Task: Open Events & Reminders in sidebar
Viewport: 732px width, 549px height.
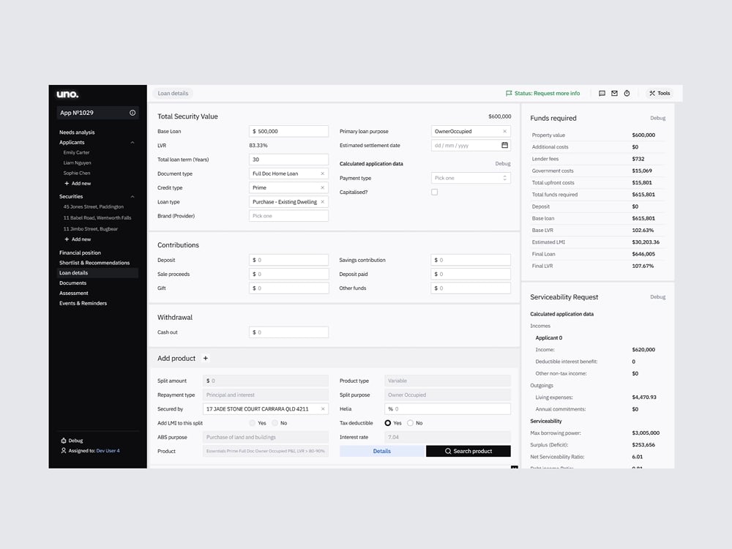Action: [83, 304]
